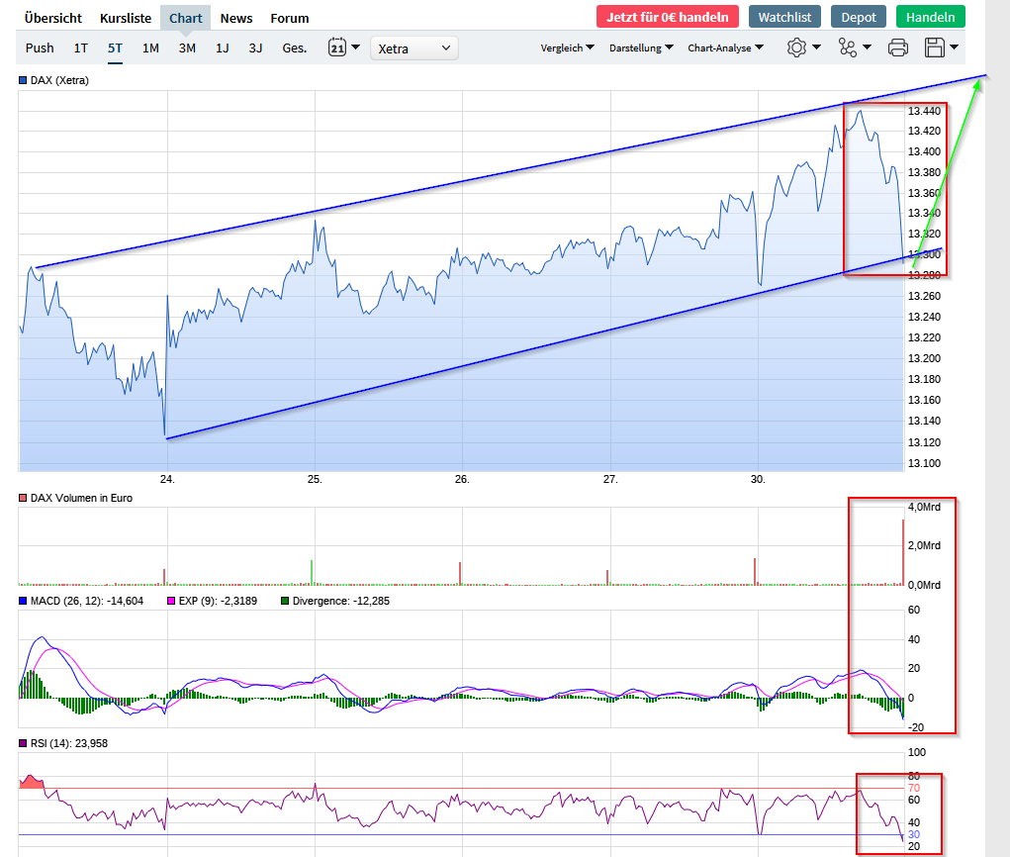Expand the Darstellung dropdown
Screen dimensions: 1010x857
(x=641, y=48)
